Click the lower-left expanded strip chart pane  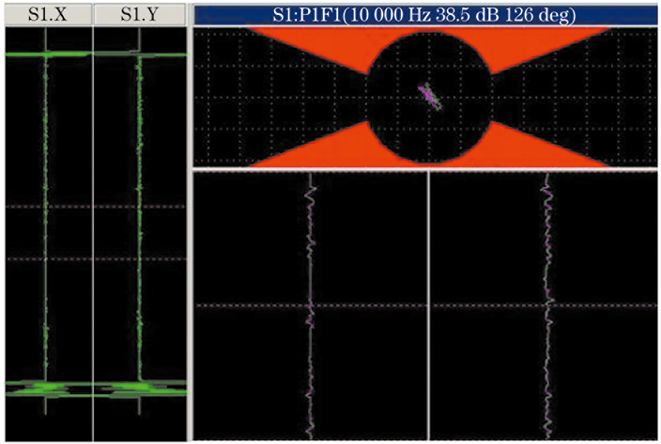310,305
